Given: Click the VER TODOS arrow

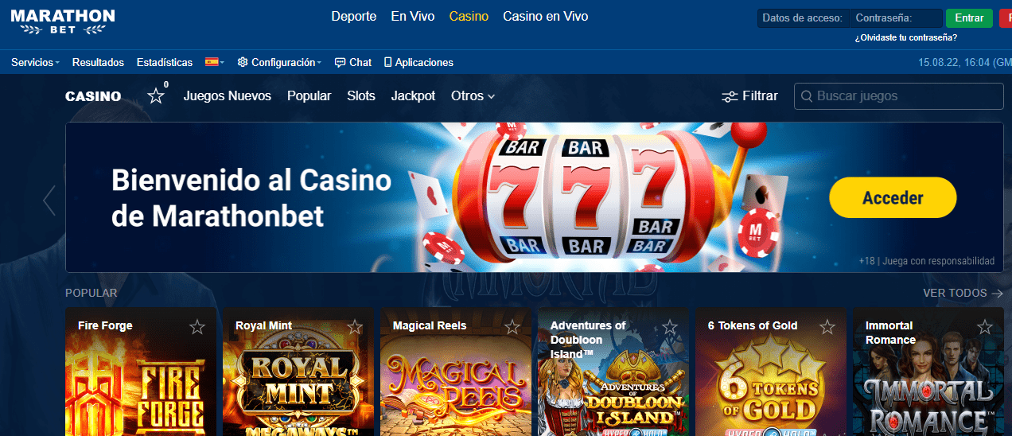Looking at the screenshot, I should pos(998,294).
